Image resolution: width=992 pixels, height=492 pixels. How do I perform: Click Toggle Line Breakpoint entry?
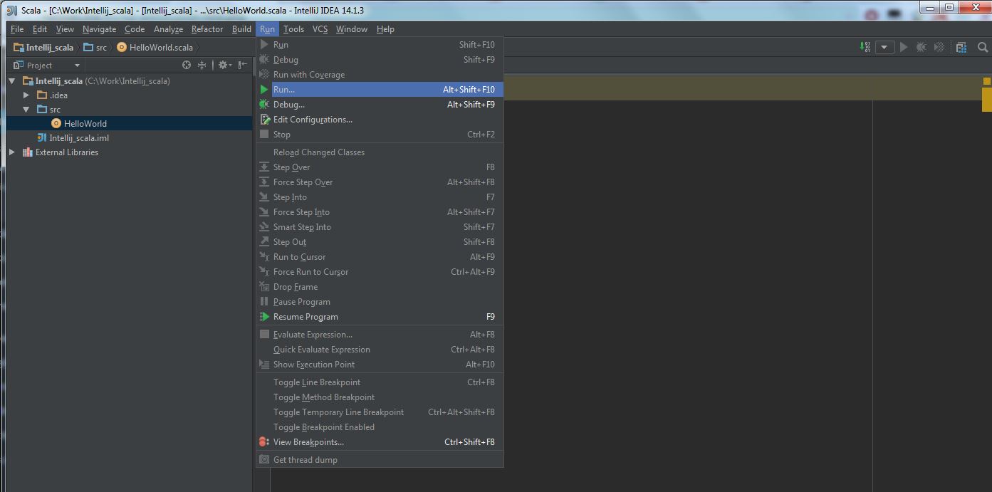pyautogui.click(x=380, y=382)
